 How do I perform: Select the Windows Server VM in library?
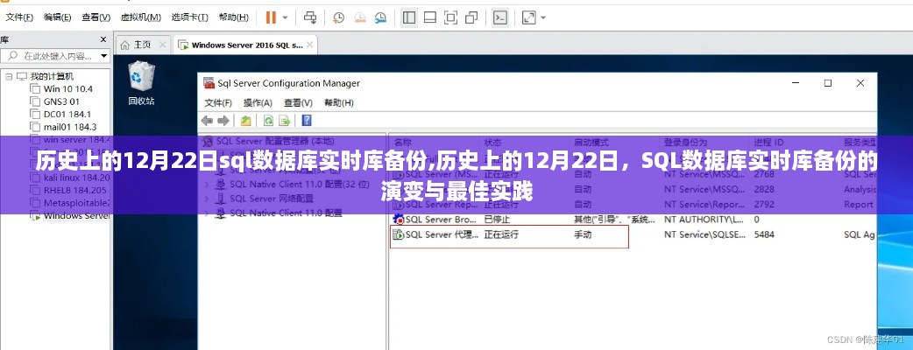coord(76,216)
